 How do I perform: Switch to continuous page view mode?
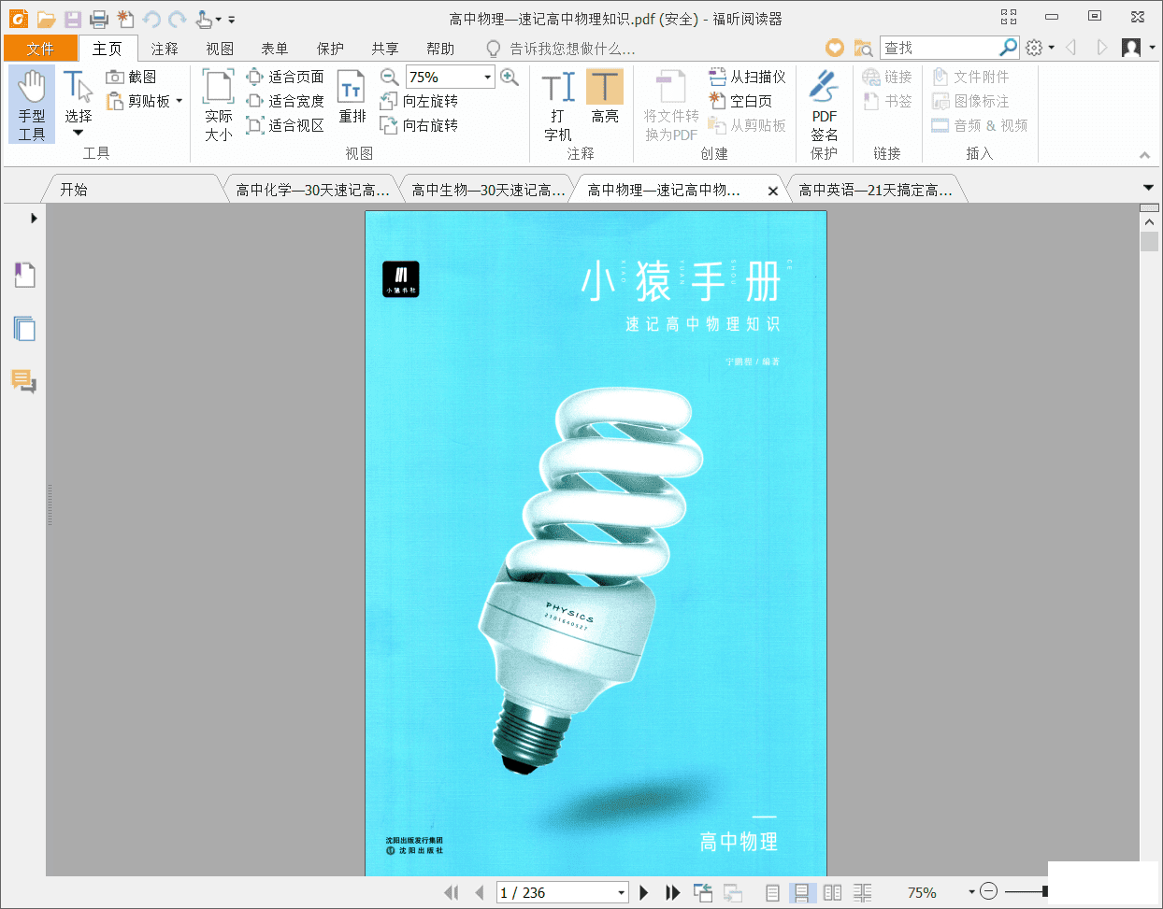click(802, 893)
